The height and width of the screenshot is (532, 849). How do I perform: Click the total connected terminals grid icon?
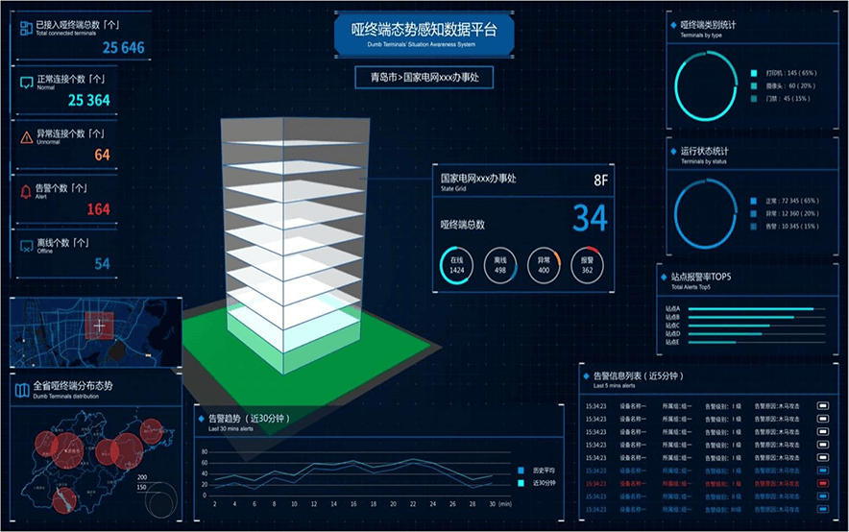(x=25, y=27)
